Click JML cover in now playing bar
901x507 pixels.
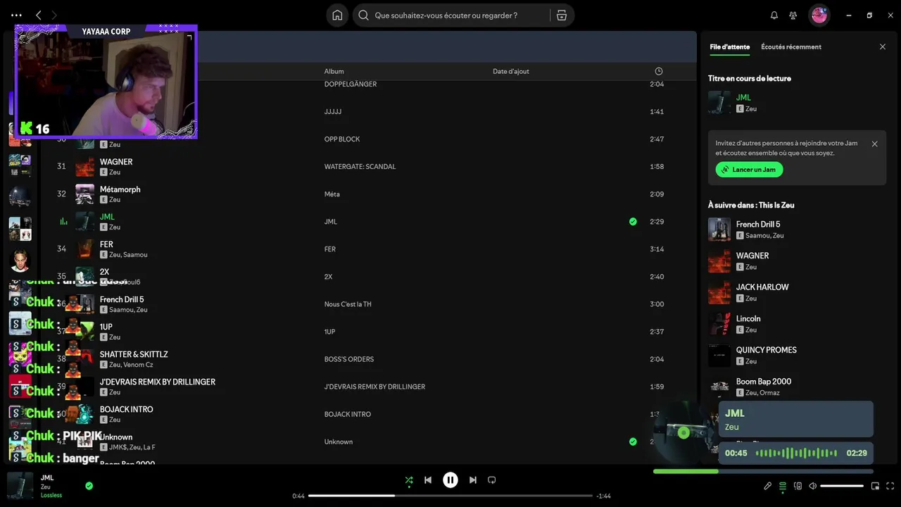coord(20,486)
